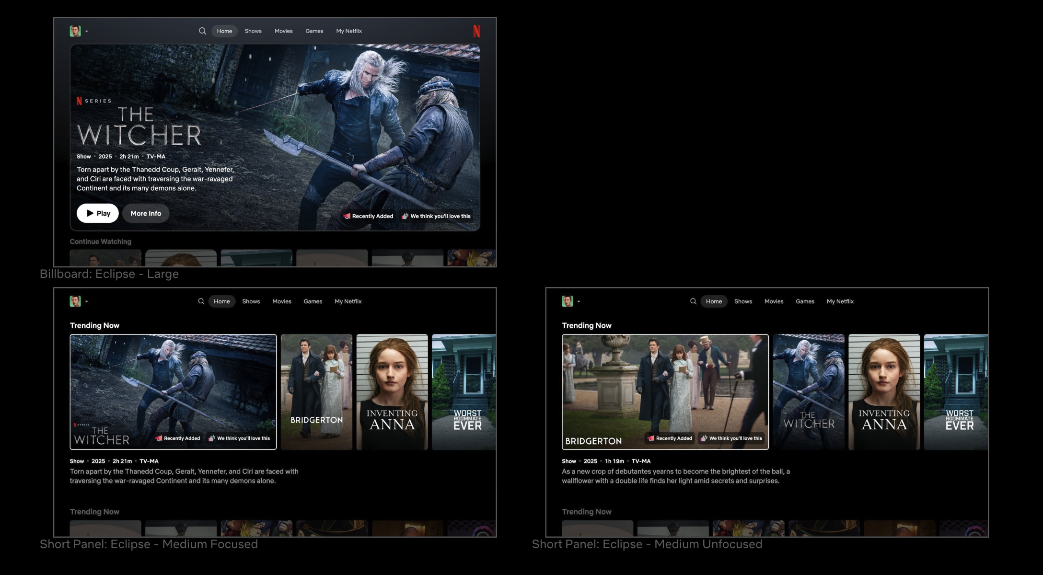Choose Worst Roommate Ever poster in Medium Focused frame
The height and width of the screenshot is (575, 1043).
click(464, 392)
